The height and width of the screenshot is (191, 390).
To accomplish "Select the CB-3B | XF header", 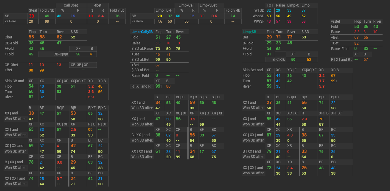I will click(x=79, y=65).
